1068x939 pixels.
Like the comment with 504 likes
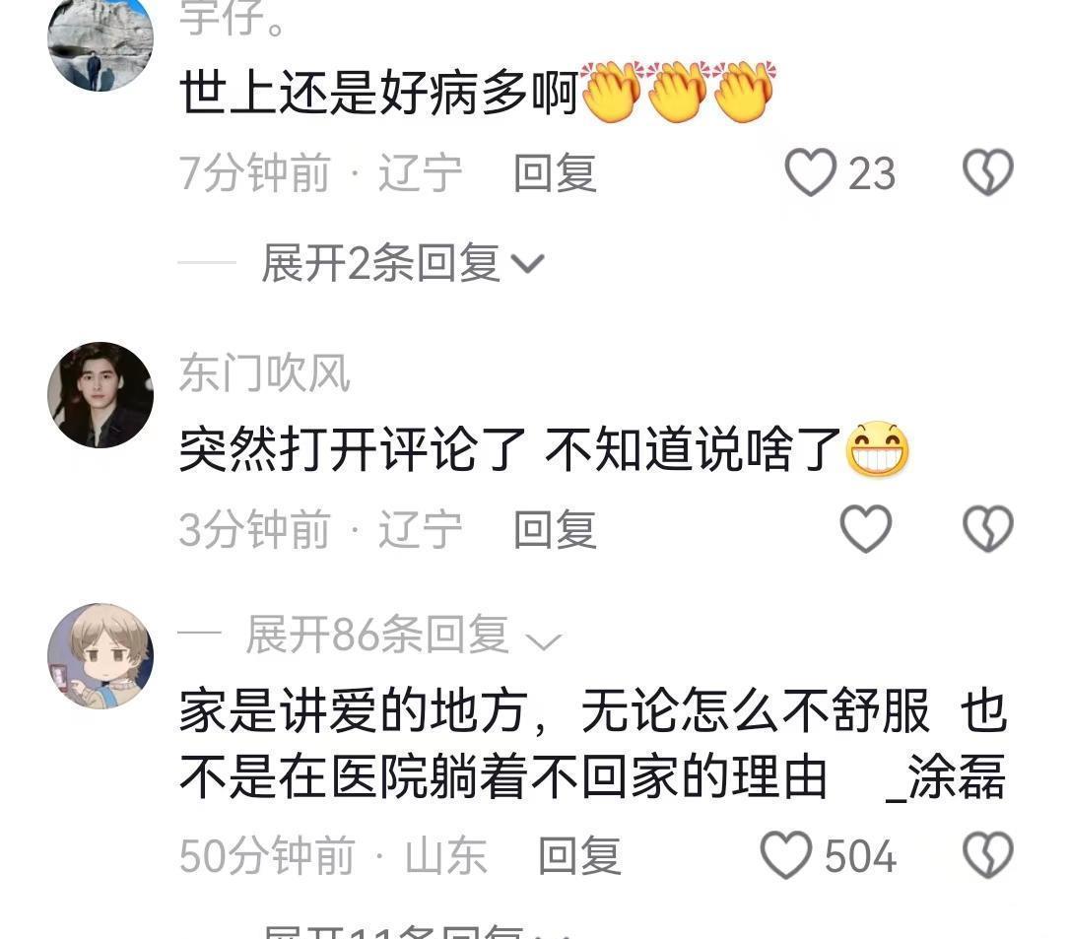click(786, 855)
